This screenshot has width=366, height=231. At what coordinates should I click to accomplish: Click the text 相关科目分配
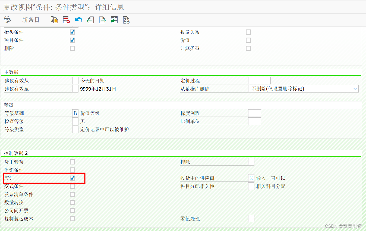[x=271, y=186]
